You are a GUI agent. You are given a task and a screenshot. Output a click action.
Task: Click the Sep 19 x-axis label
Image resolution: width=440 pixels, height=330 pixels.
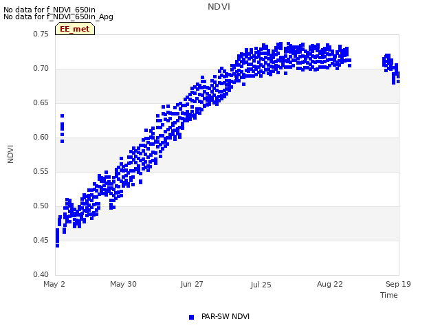[398, 284]
